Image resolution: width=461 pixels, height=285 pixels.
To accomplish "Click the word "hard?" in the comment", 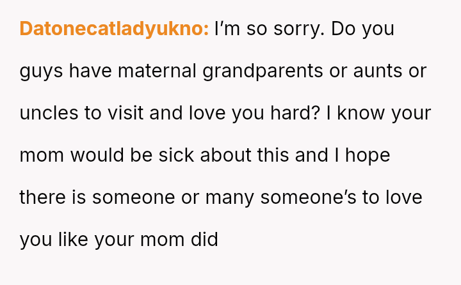I will coord(295,113).
